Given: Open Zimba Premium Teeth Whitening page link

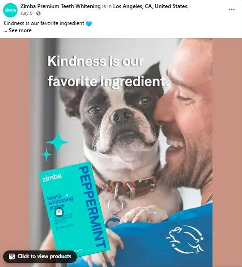Looking at the screenshot, I should 60,6.
